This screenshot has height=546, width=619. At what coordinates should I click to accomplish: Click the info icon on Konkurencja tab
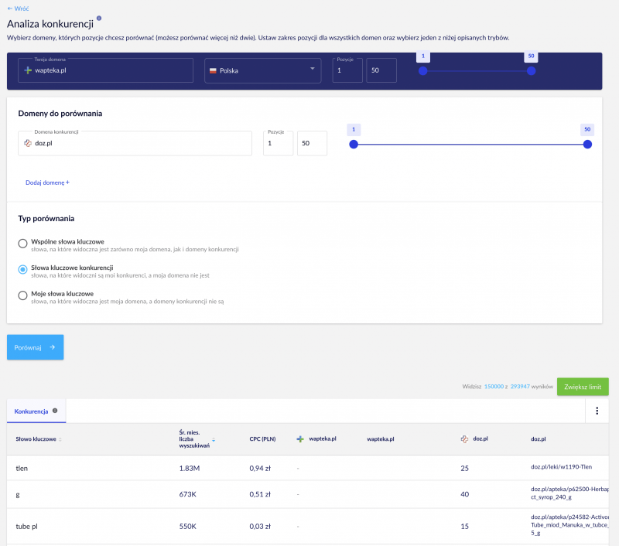(55, 411)
